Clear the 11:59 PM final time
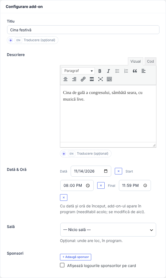The width and height of the screenshot is (166, 278). [x=64, y=198]
